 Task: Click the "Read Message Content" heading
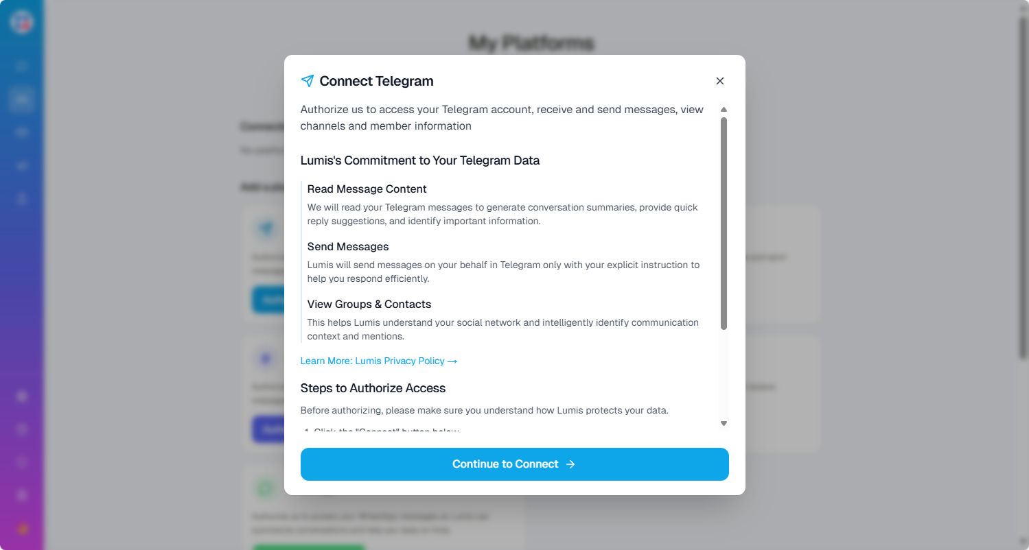(x=367, y=189)
